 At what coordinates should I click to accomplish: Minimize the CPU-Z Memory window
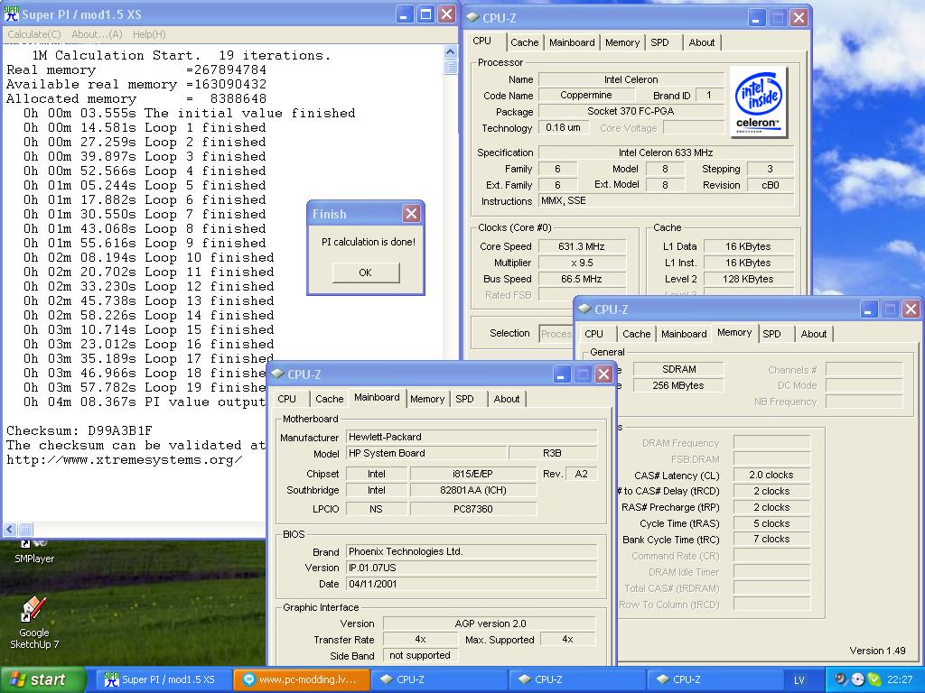[868, 309]
